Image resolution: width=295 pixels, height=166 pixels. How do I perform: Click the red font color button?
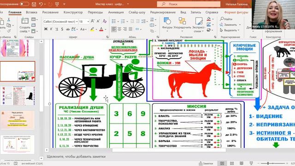coord(101,29)
